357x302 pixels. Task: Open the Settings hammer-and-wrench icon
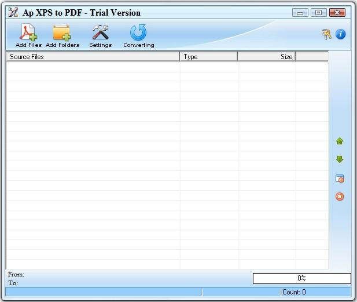[101, 32]
